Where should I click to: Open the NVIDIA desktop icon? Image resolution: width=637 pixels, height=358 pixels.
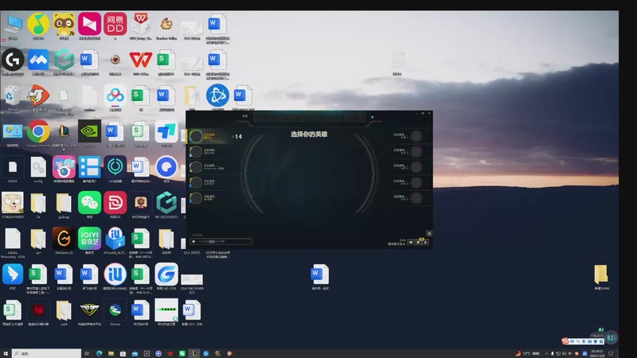tap(89, 131)
